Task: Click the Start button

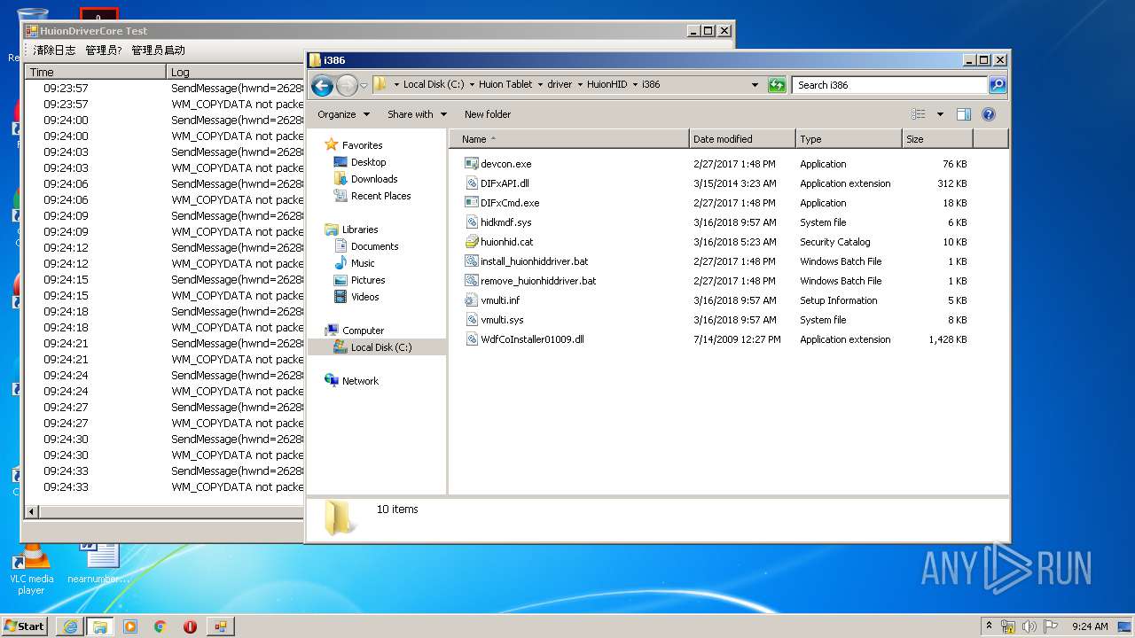Action: click(x=25, y=626)
